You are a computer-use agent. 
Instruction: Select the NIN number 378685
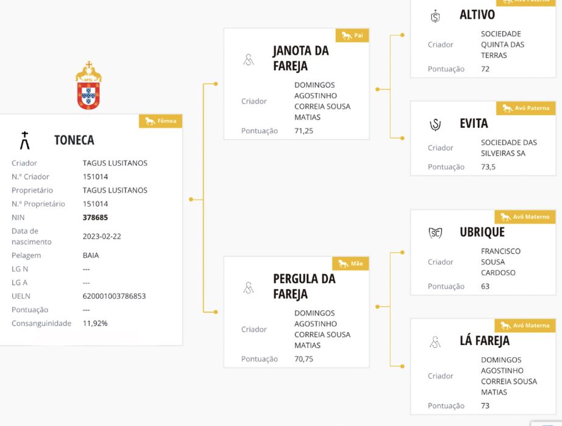[x=95, y=218]
